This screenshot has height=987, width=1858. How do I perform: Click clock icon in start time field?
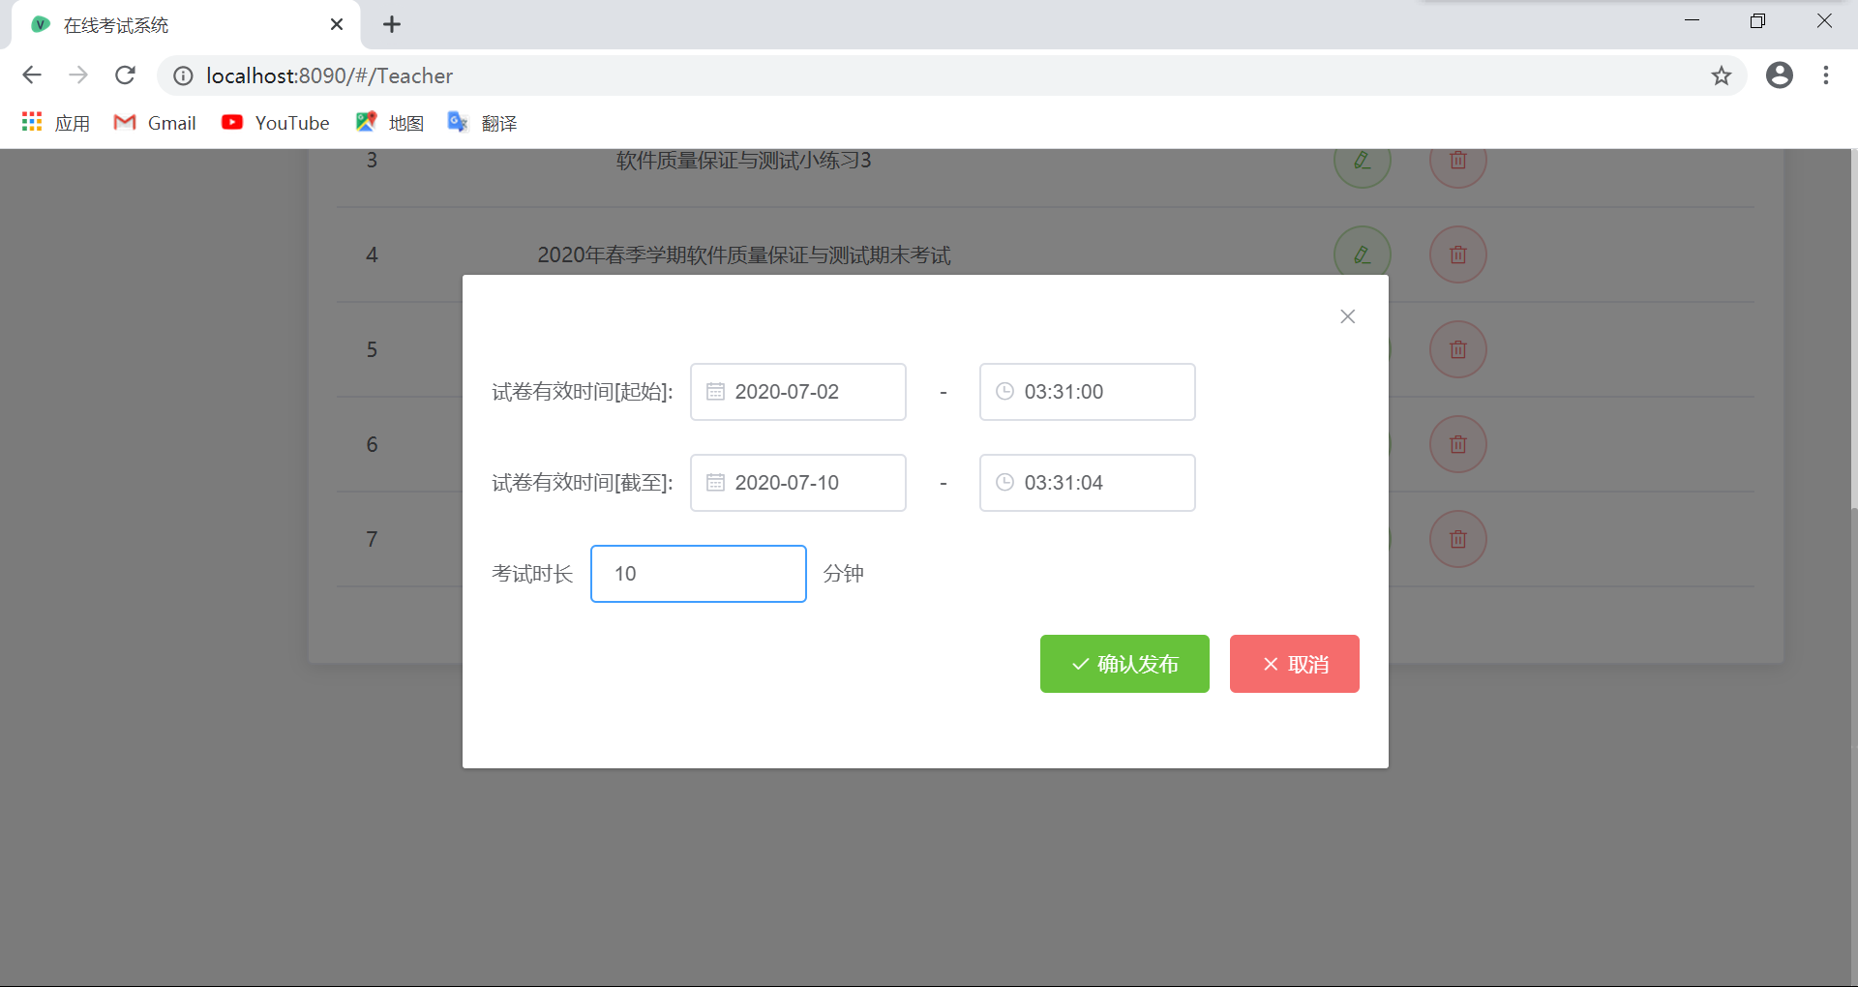pos(1004,392)
